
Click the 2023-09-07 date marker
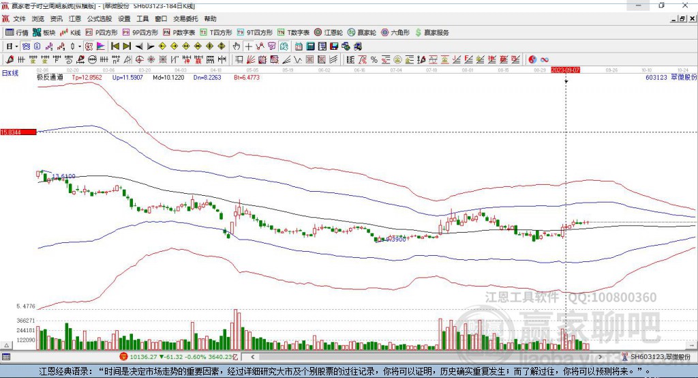(566, 70)
